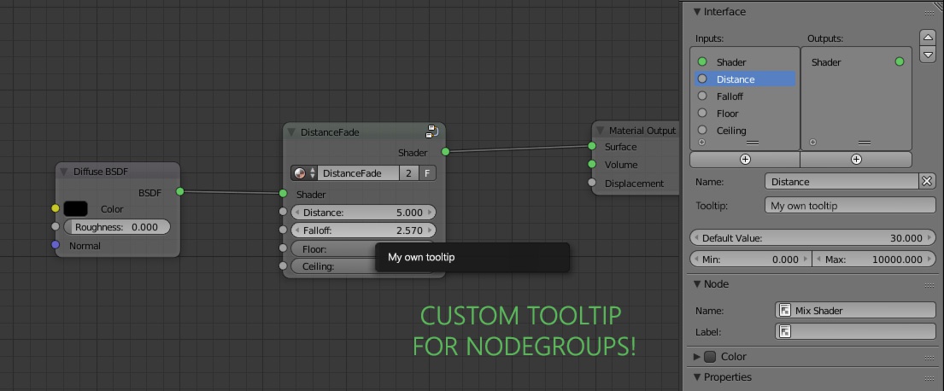Viewport: 944px width, 391px height.
Task: Click the Ceiling value field on DistanceFade node
Action: pyautogui.click(x=333, y=266)
